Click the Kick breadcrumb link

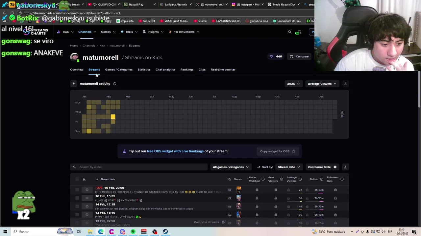102,46
